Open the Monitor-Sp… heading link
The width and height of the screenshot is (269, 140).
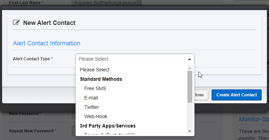(x=254, y=119)
